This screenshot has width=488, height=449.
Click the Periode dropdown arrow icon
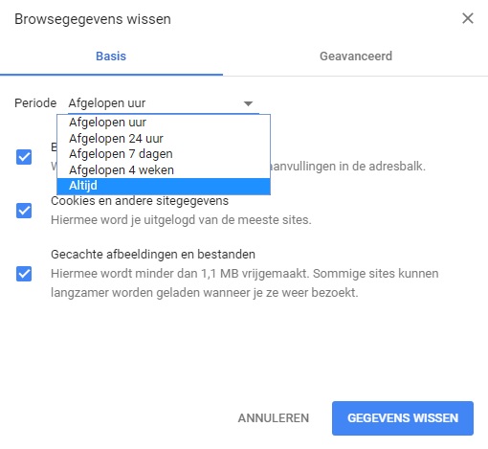(x=248, y=103)
